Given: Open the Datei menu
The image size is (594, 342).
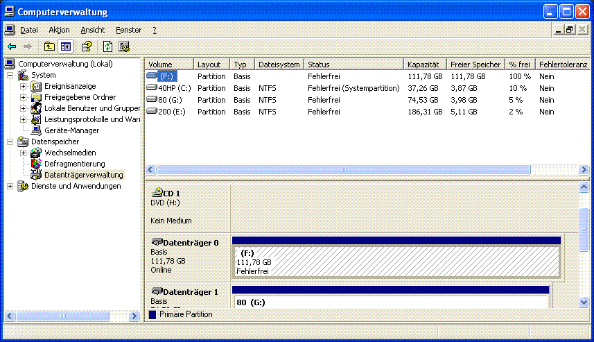Looking at the screenshot, I should [x=29, y=30].
